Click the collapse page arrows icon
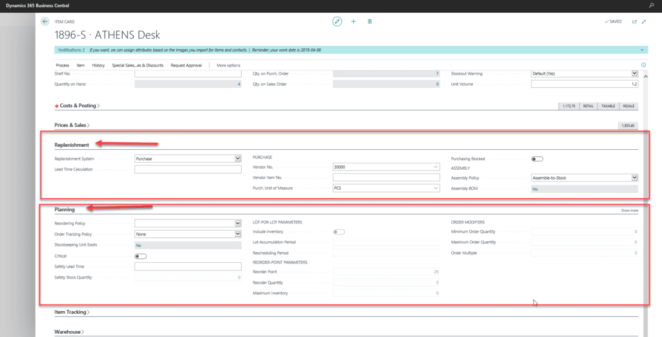 644,21
